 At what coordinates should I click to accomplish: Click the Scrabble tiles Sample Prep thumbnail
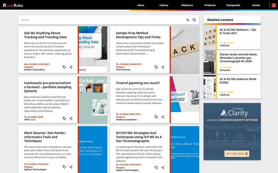click(x=185, y=50)
